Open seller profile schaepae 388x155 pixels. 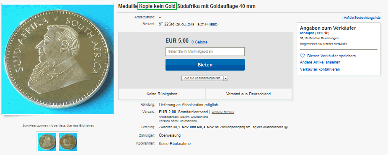point(307,33)
